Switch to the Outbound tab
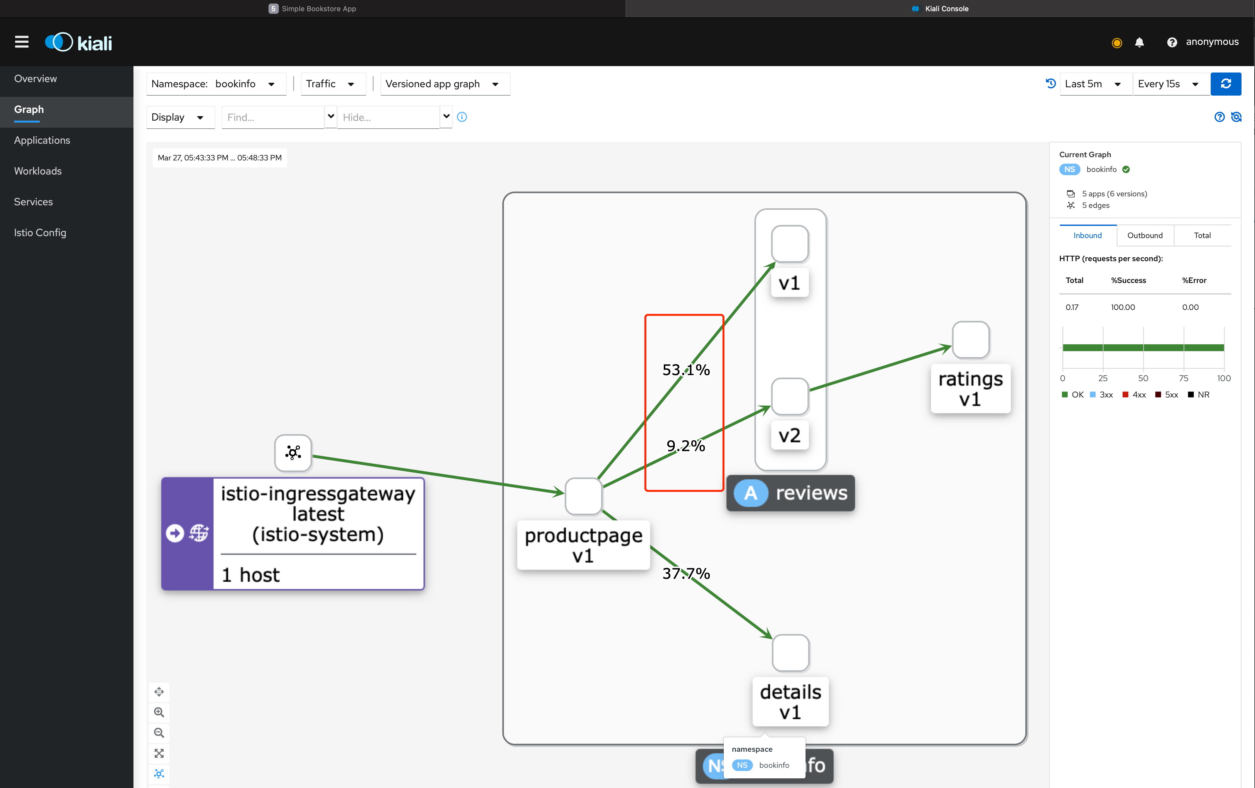The height and width of the screenshot is (788, 1255). pyautogui.click(x=1145, y=236)
